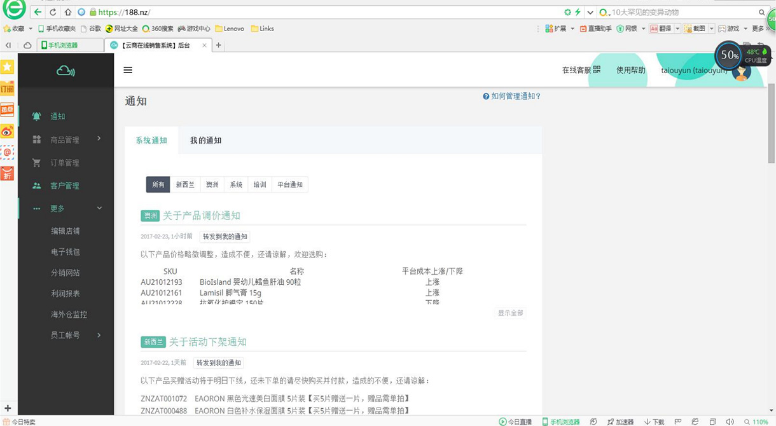Open 通知 bell icon in sidebar

(37, 116)
